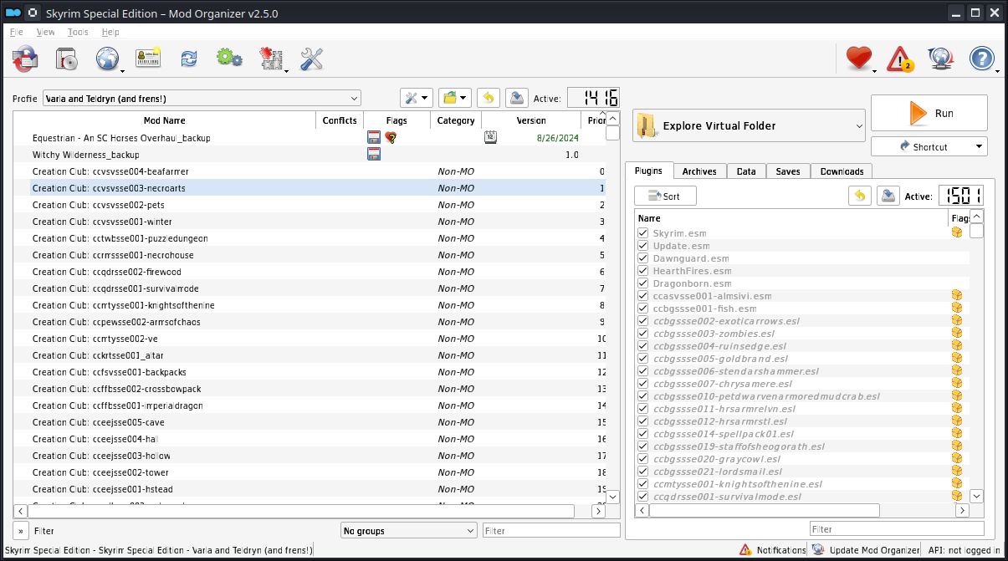1008x561 pixels.
Task: Sort by the Category column header
Action: 456,120
